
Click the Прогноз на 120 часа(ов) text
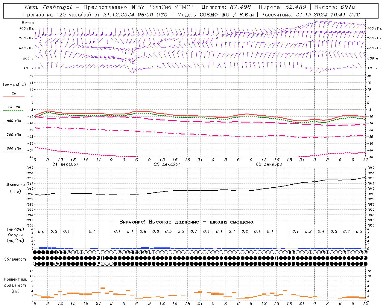pyautogui.click(x=57, y=15)
